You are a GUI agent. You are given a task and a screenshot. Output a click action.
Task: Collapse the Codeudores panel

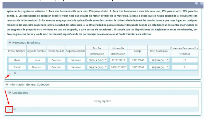[10, 93]
